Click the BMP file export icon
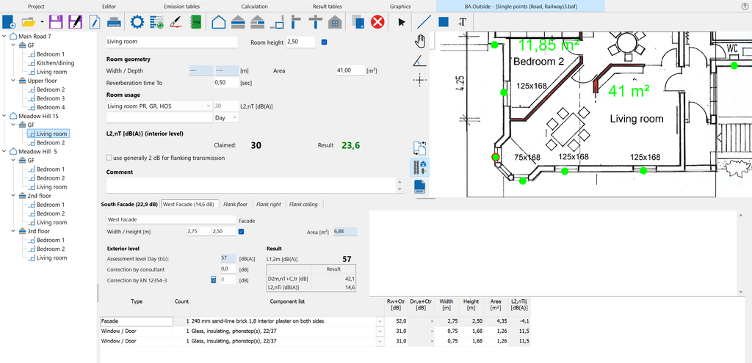752x363 pixels. click(x=421, y=187)
